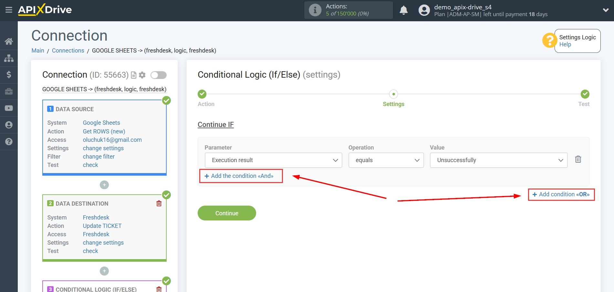The image size is (614, 292).
Task: Open the notifications bell
Action: point(403,10)
